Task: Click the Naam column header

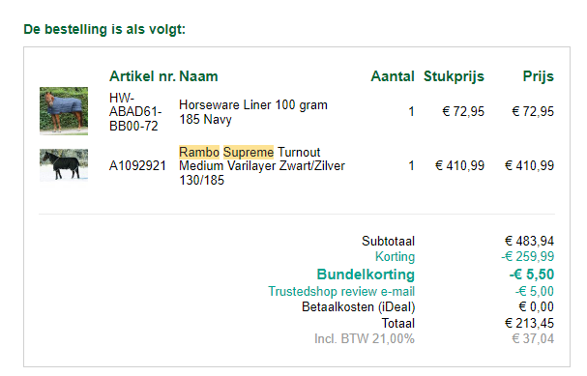Action: [x=198, y=76]
